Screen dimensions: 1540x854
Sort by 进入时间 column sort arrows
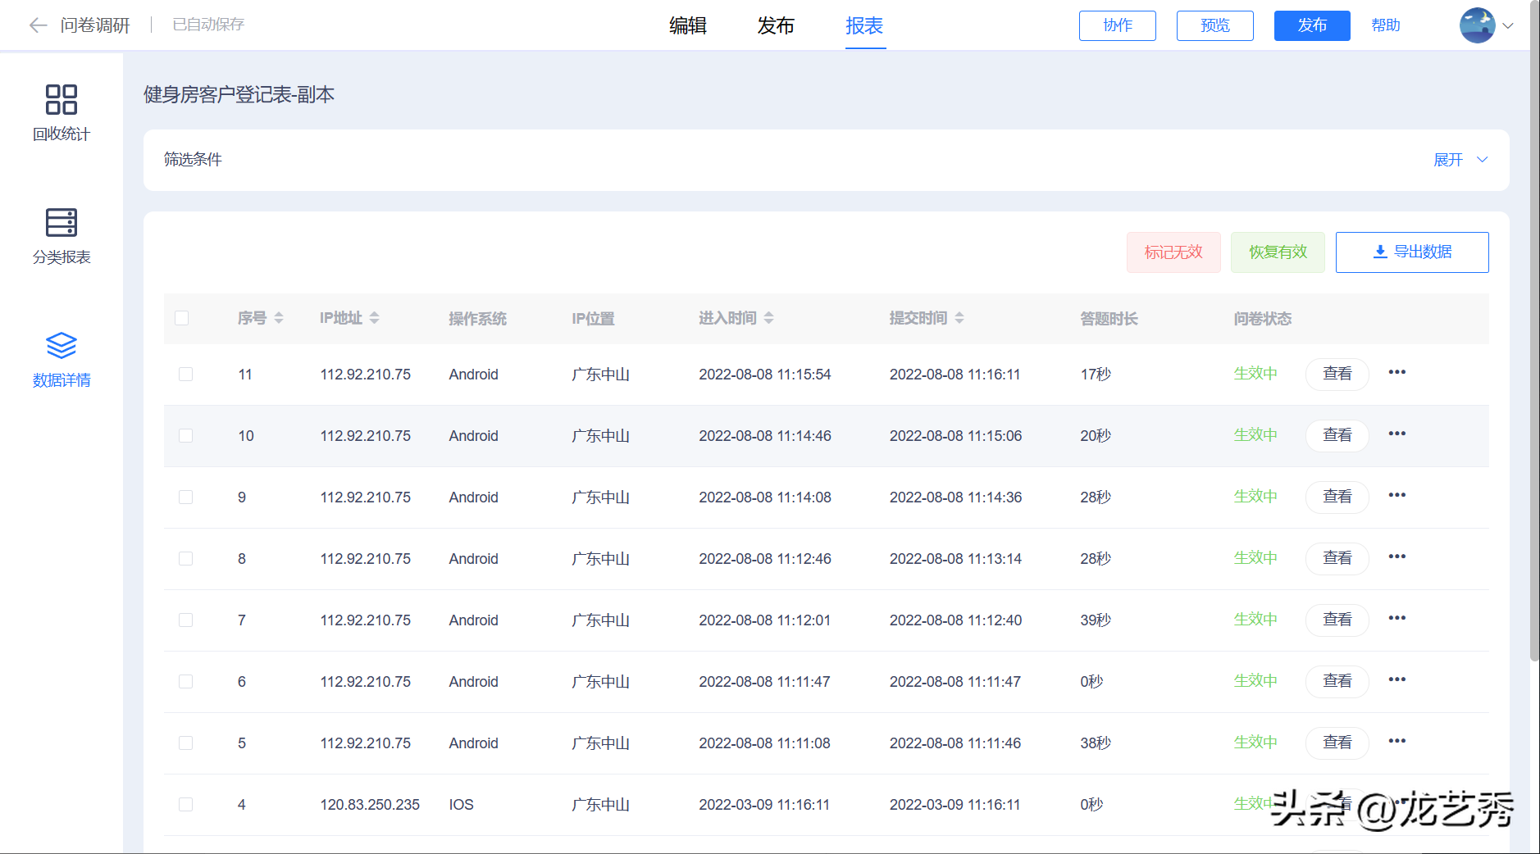[768, 318]
